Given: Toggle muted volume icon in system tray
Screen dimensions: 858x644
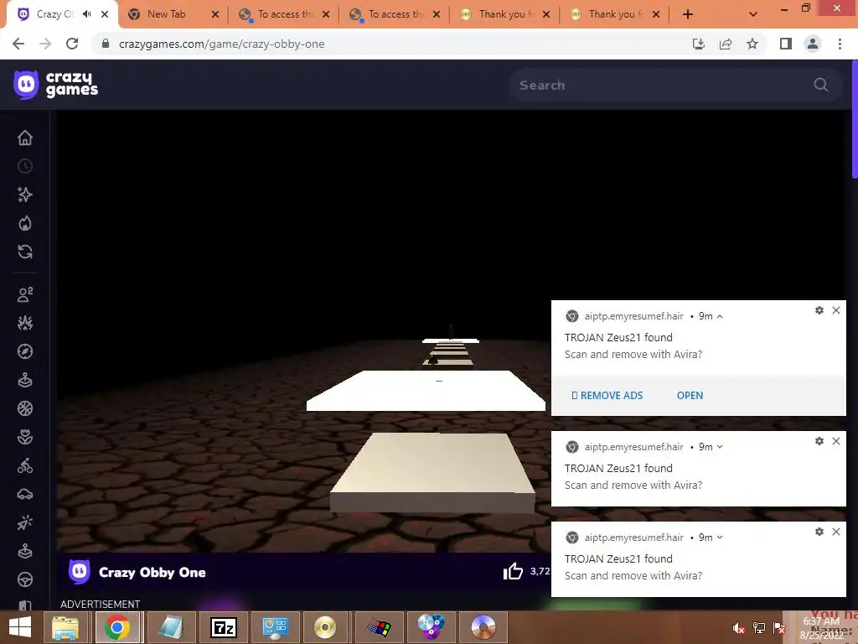Looking at the screenshot, I should (x=739, y=628).
